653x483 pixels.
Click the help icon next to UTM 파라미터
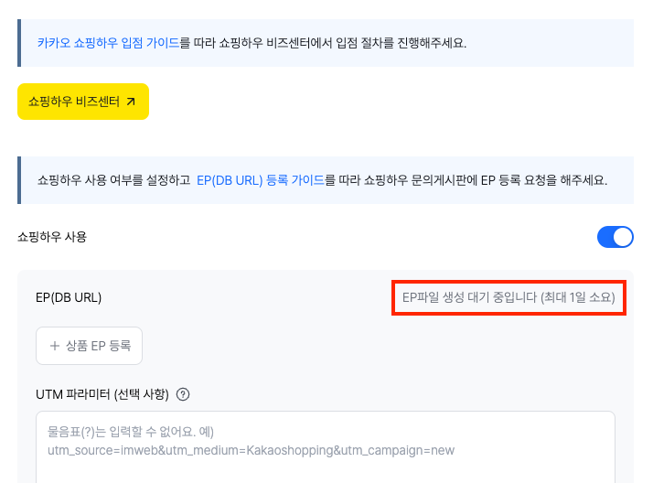[x=183, y=395]
